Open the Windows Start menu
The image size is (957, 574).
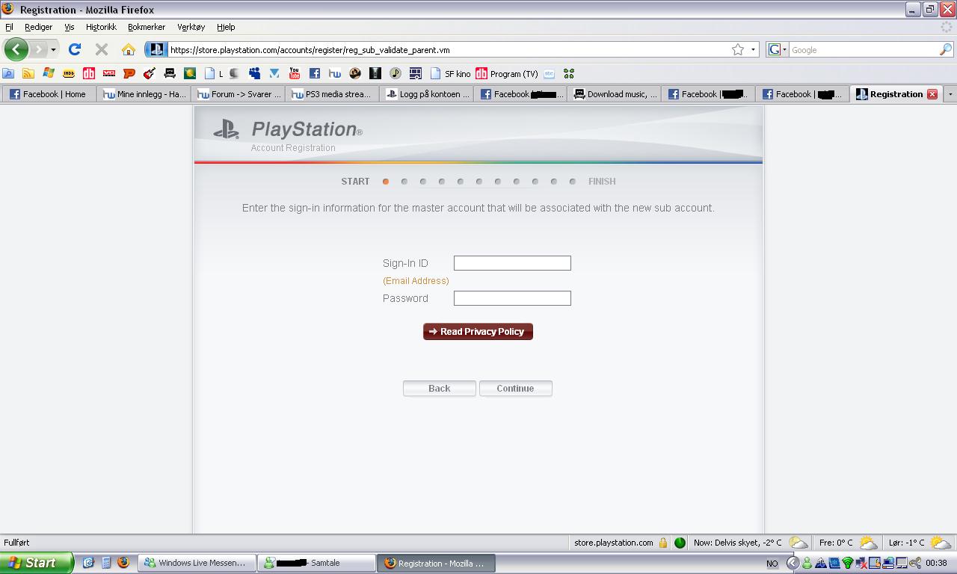point(37,563)
